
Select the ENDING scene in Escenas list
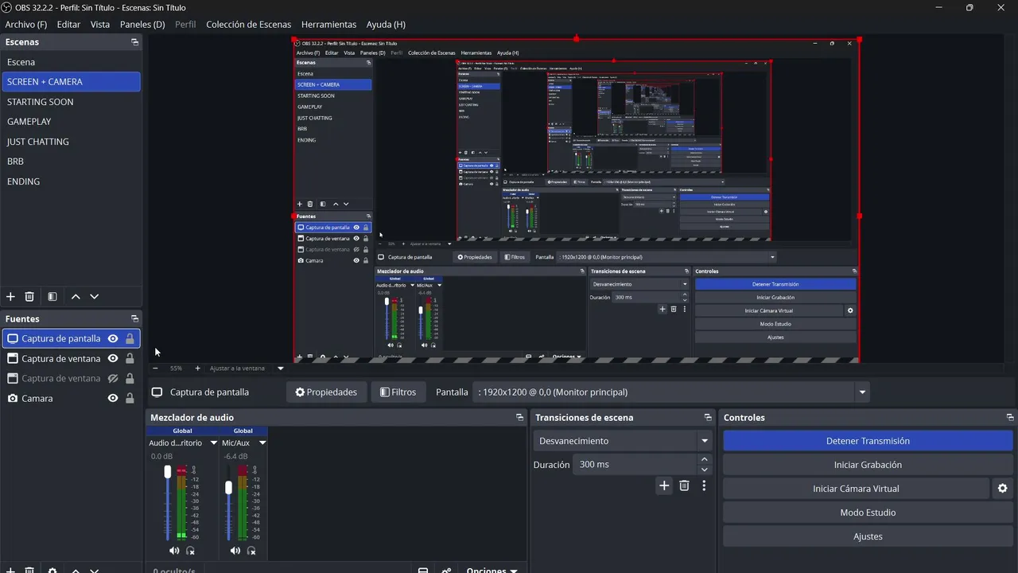tap(71, 181)
